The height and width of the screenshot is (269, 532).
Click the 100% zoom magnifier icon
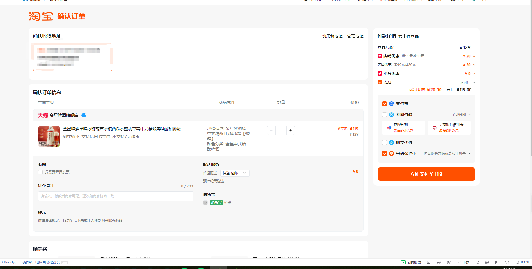pyautogui.click(x=517, y=262)
